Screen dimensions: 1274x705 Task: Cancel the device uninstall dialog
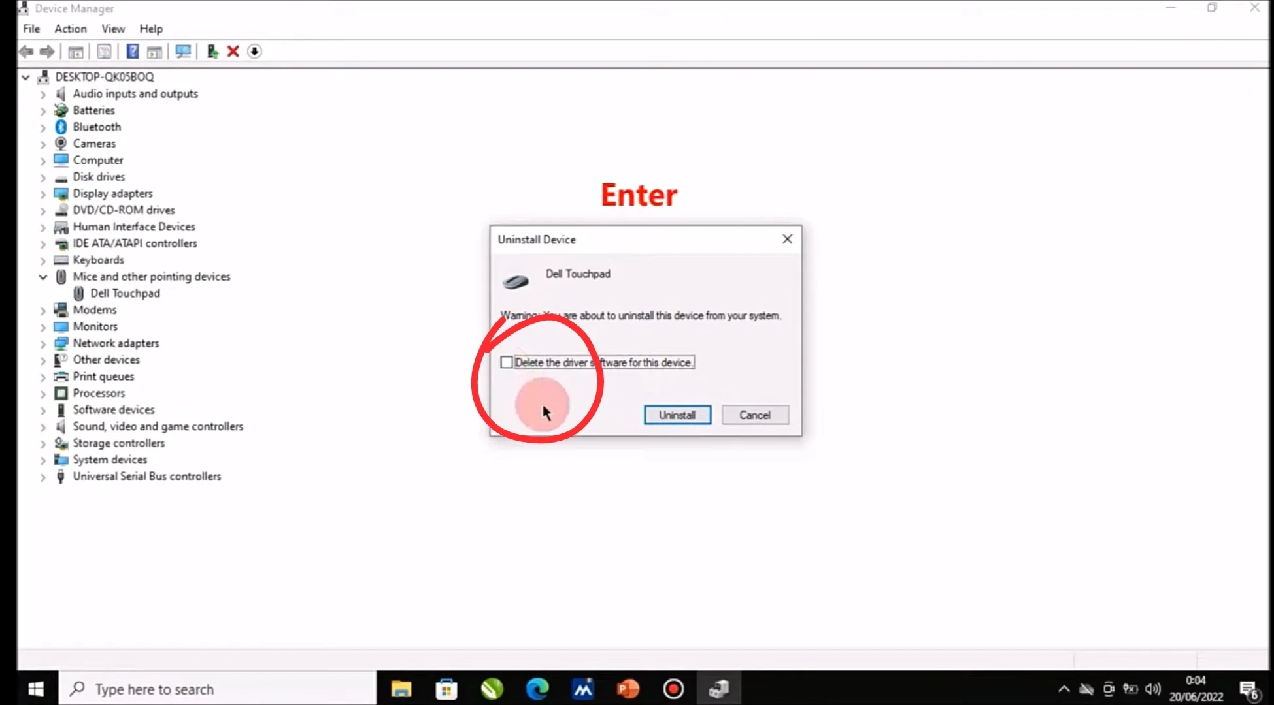pos(754,414)
